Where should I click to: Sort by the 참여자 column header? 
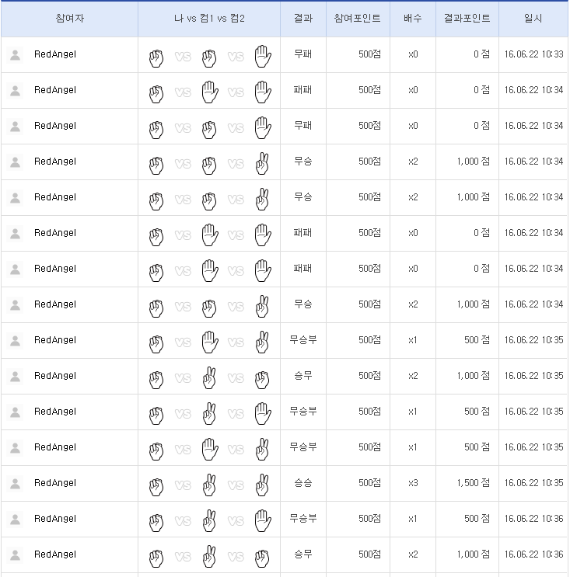[x=69, y=19]
